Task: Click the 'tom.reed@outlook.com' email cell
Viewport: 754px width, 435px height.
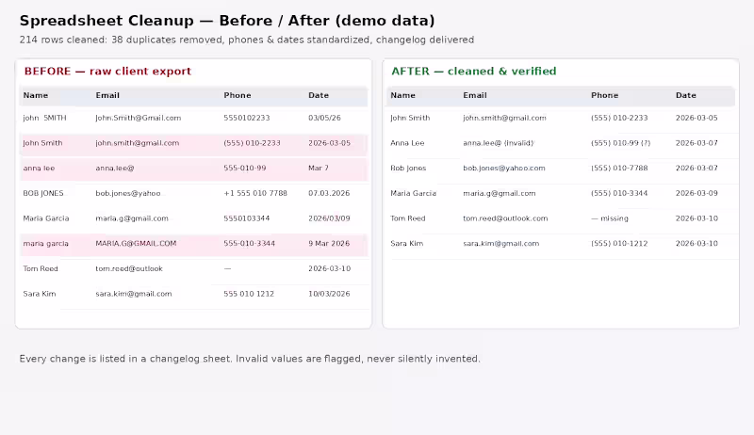Action: click(x=505, y=218)
